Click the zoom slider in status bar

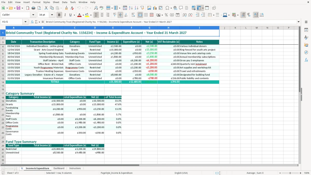[x=290, y=173]
